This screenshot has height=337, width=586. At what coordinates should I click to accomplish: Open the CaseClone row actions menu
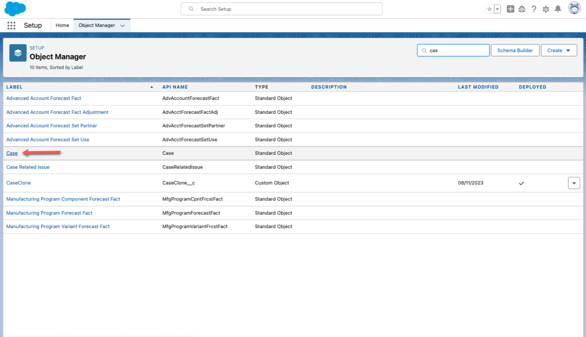574,183
